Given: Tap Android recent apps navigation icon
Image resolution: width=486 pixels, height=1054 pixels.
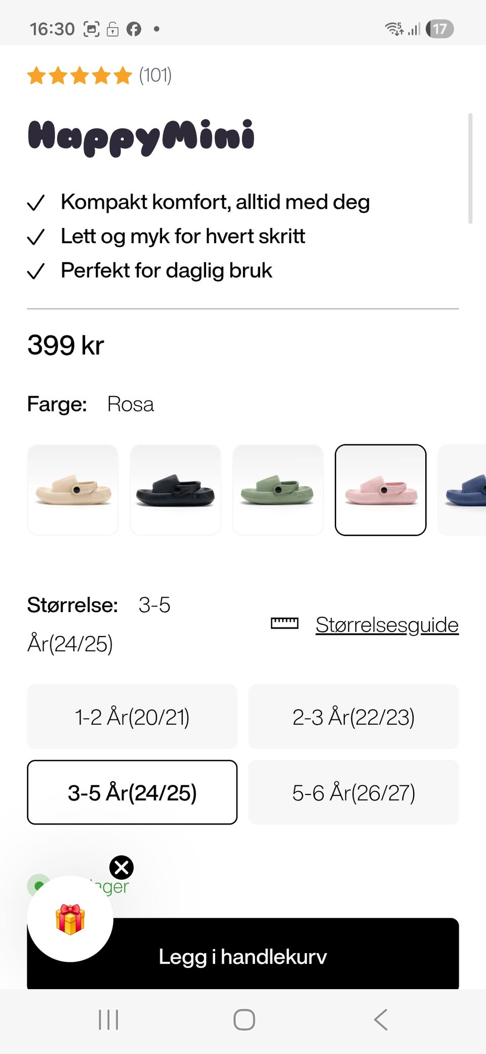Looking at the screenshot, I should click(x=108, y=1020).
